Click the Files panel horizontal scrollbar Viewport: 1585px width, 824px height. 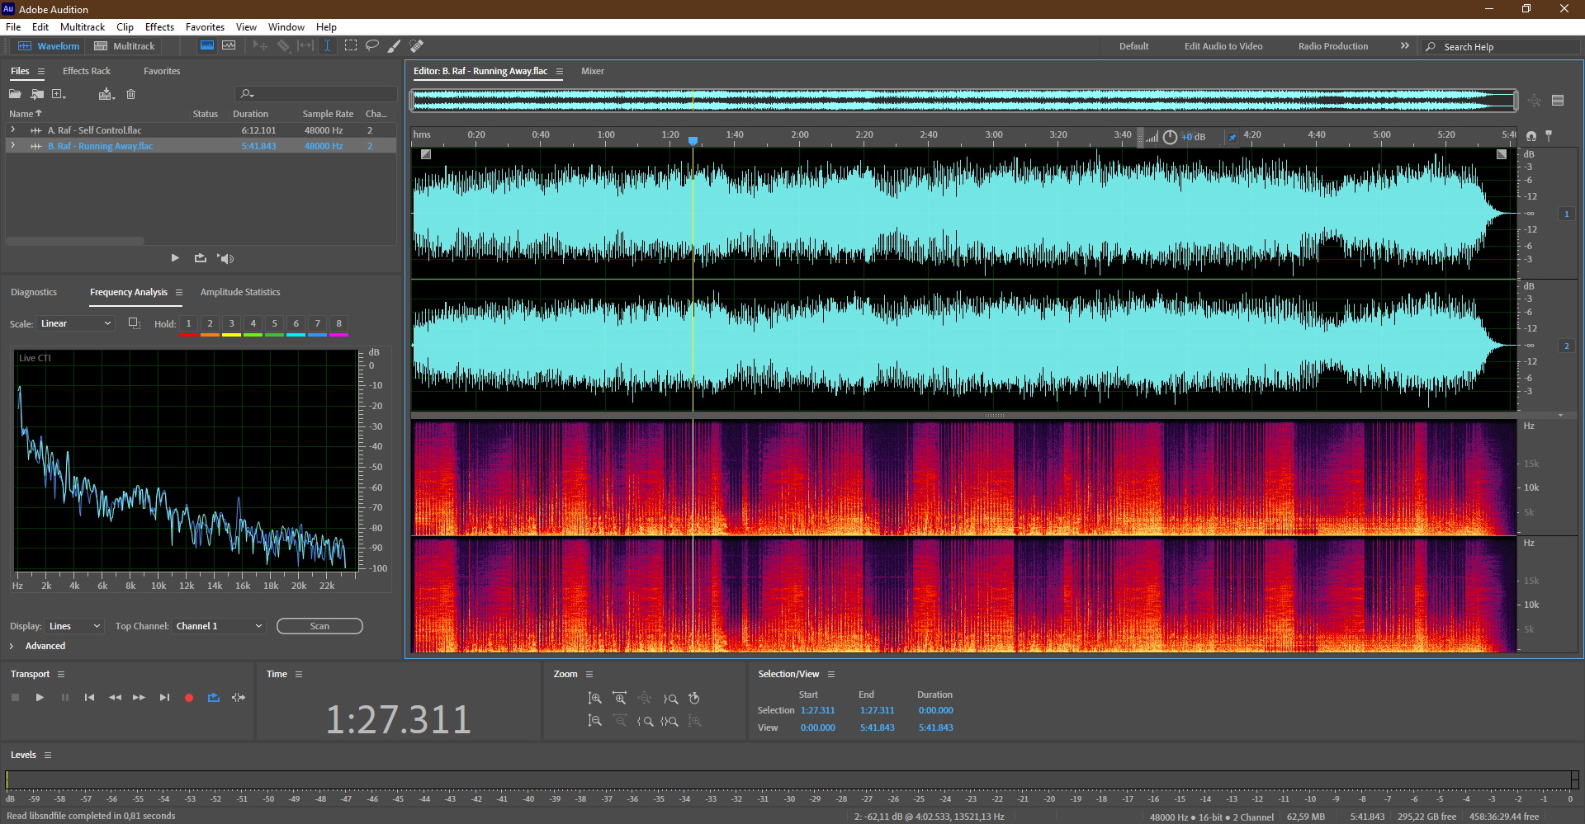click(x=75, y=241)
